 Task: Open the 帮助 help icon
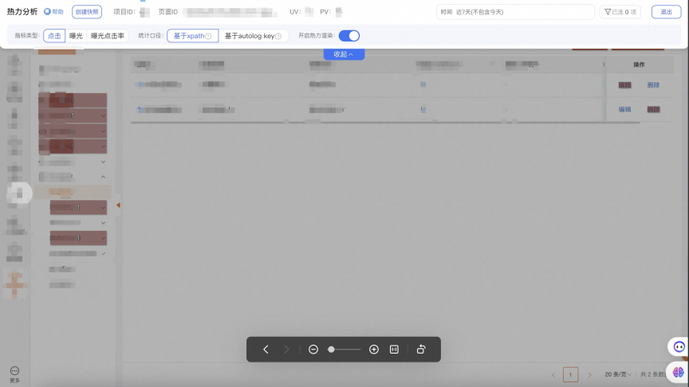pos(53,12)
